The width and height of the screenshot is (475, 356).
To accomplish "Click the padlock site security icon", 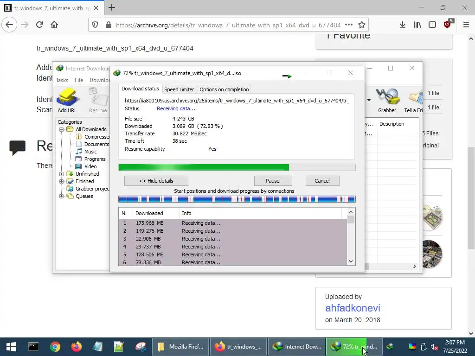I will click(x=109, y=25).
